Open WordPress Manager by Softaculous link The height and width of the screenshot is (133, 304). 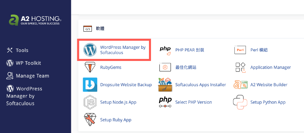(123, 50)
